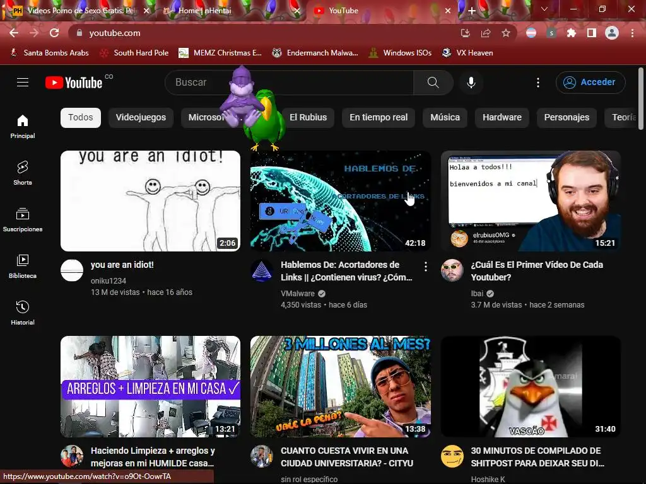Select the En tiempo real filter chip
Viewport: 646px width, 484px height.
coord(379,117)
